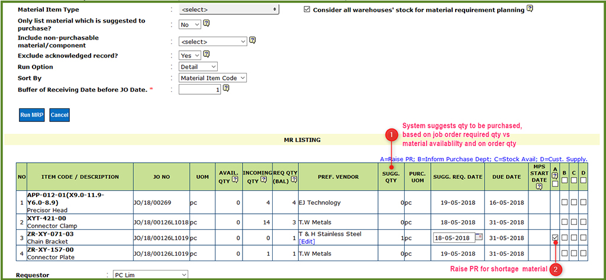Viewport: 606px width, 280px height.
Task: Click the ITEM CODE / DESCRIPTION column header
Action: [80, 177]
